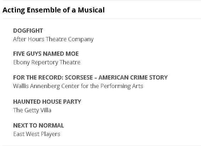Click the words AMERICAN CRIME STORY
Image resolution: width=201 pixels, height=146 pixels.
pyautogui.click(x=133, y=77)
